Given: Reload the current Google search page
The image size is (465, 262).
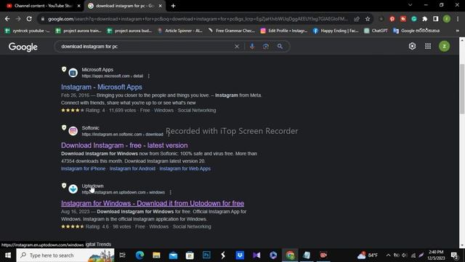Looking at the screenshot, I should pos(29,19).
